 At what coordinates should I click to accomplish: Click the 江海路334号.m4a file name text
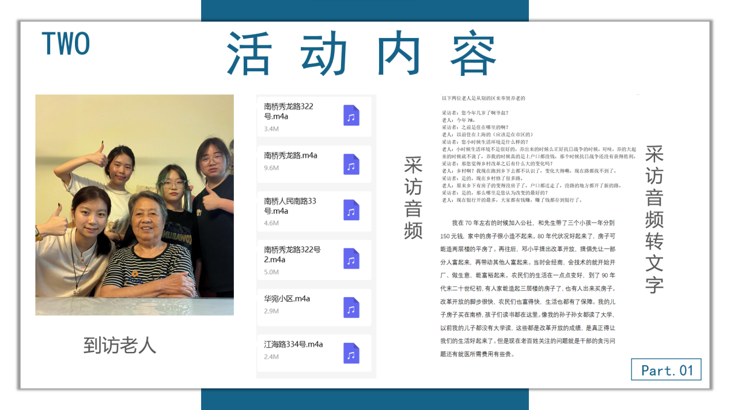coord(293,344)
